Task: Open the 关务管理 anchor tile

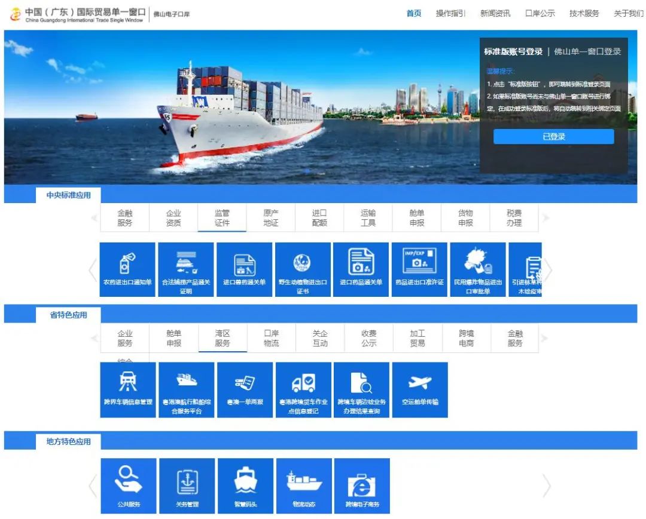Action: [187, 486]
